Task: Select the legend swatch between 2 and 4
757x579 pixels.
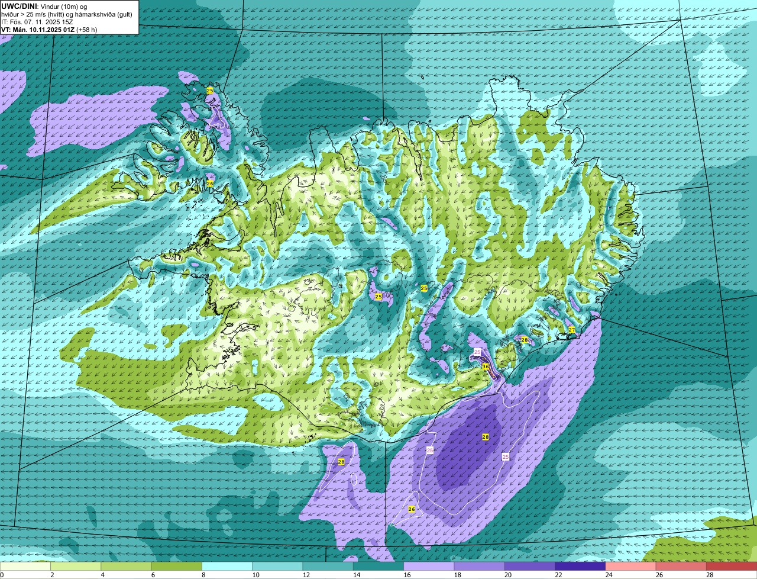Action: [x=76, y=567]
